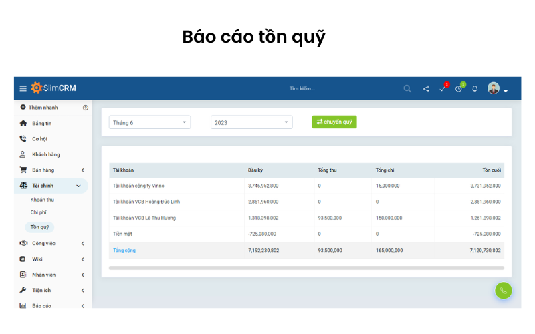The height and width of the screenshot is (334, 535).
Task: Go to Cơ hội menu label
Action: [x=39, y=139]
